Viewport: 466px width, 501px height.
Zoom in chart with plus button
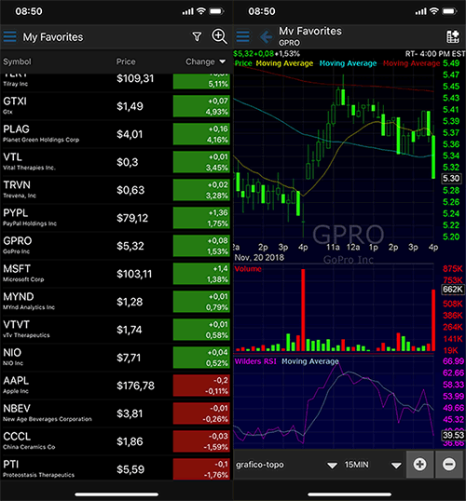(419, 465)
